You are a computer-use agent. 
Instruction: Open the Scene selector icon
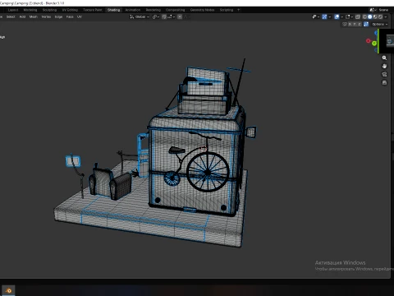[373, 10]
